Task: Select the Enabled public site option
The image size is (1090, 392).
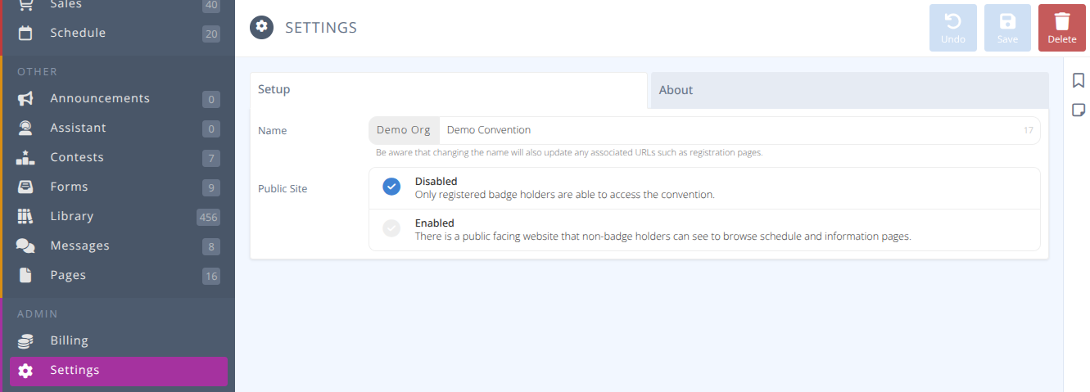Action: 704,230
